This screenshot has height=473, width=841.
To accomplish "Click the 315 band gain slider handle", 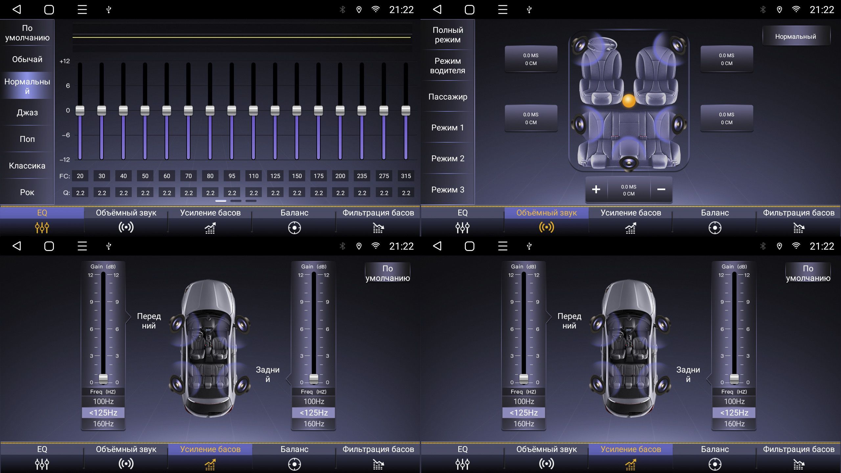I will click(x=406, y=110).
